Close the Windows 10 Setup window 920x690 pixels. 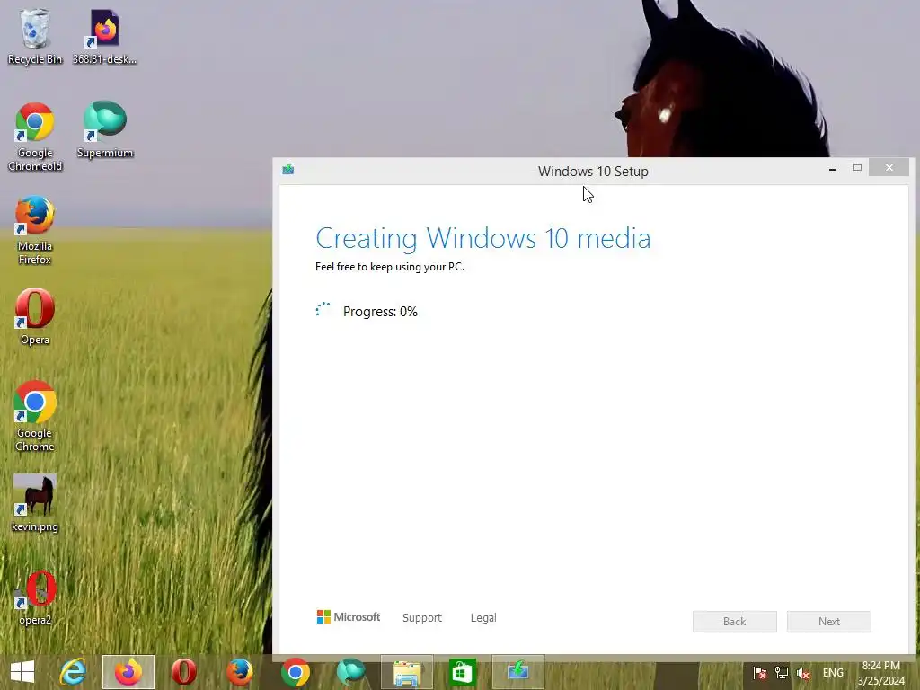pos(889,168)
